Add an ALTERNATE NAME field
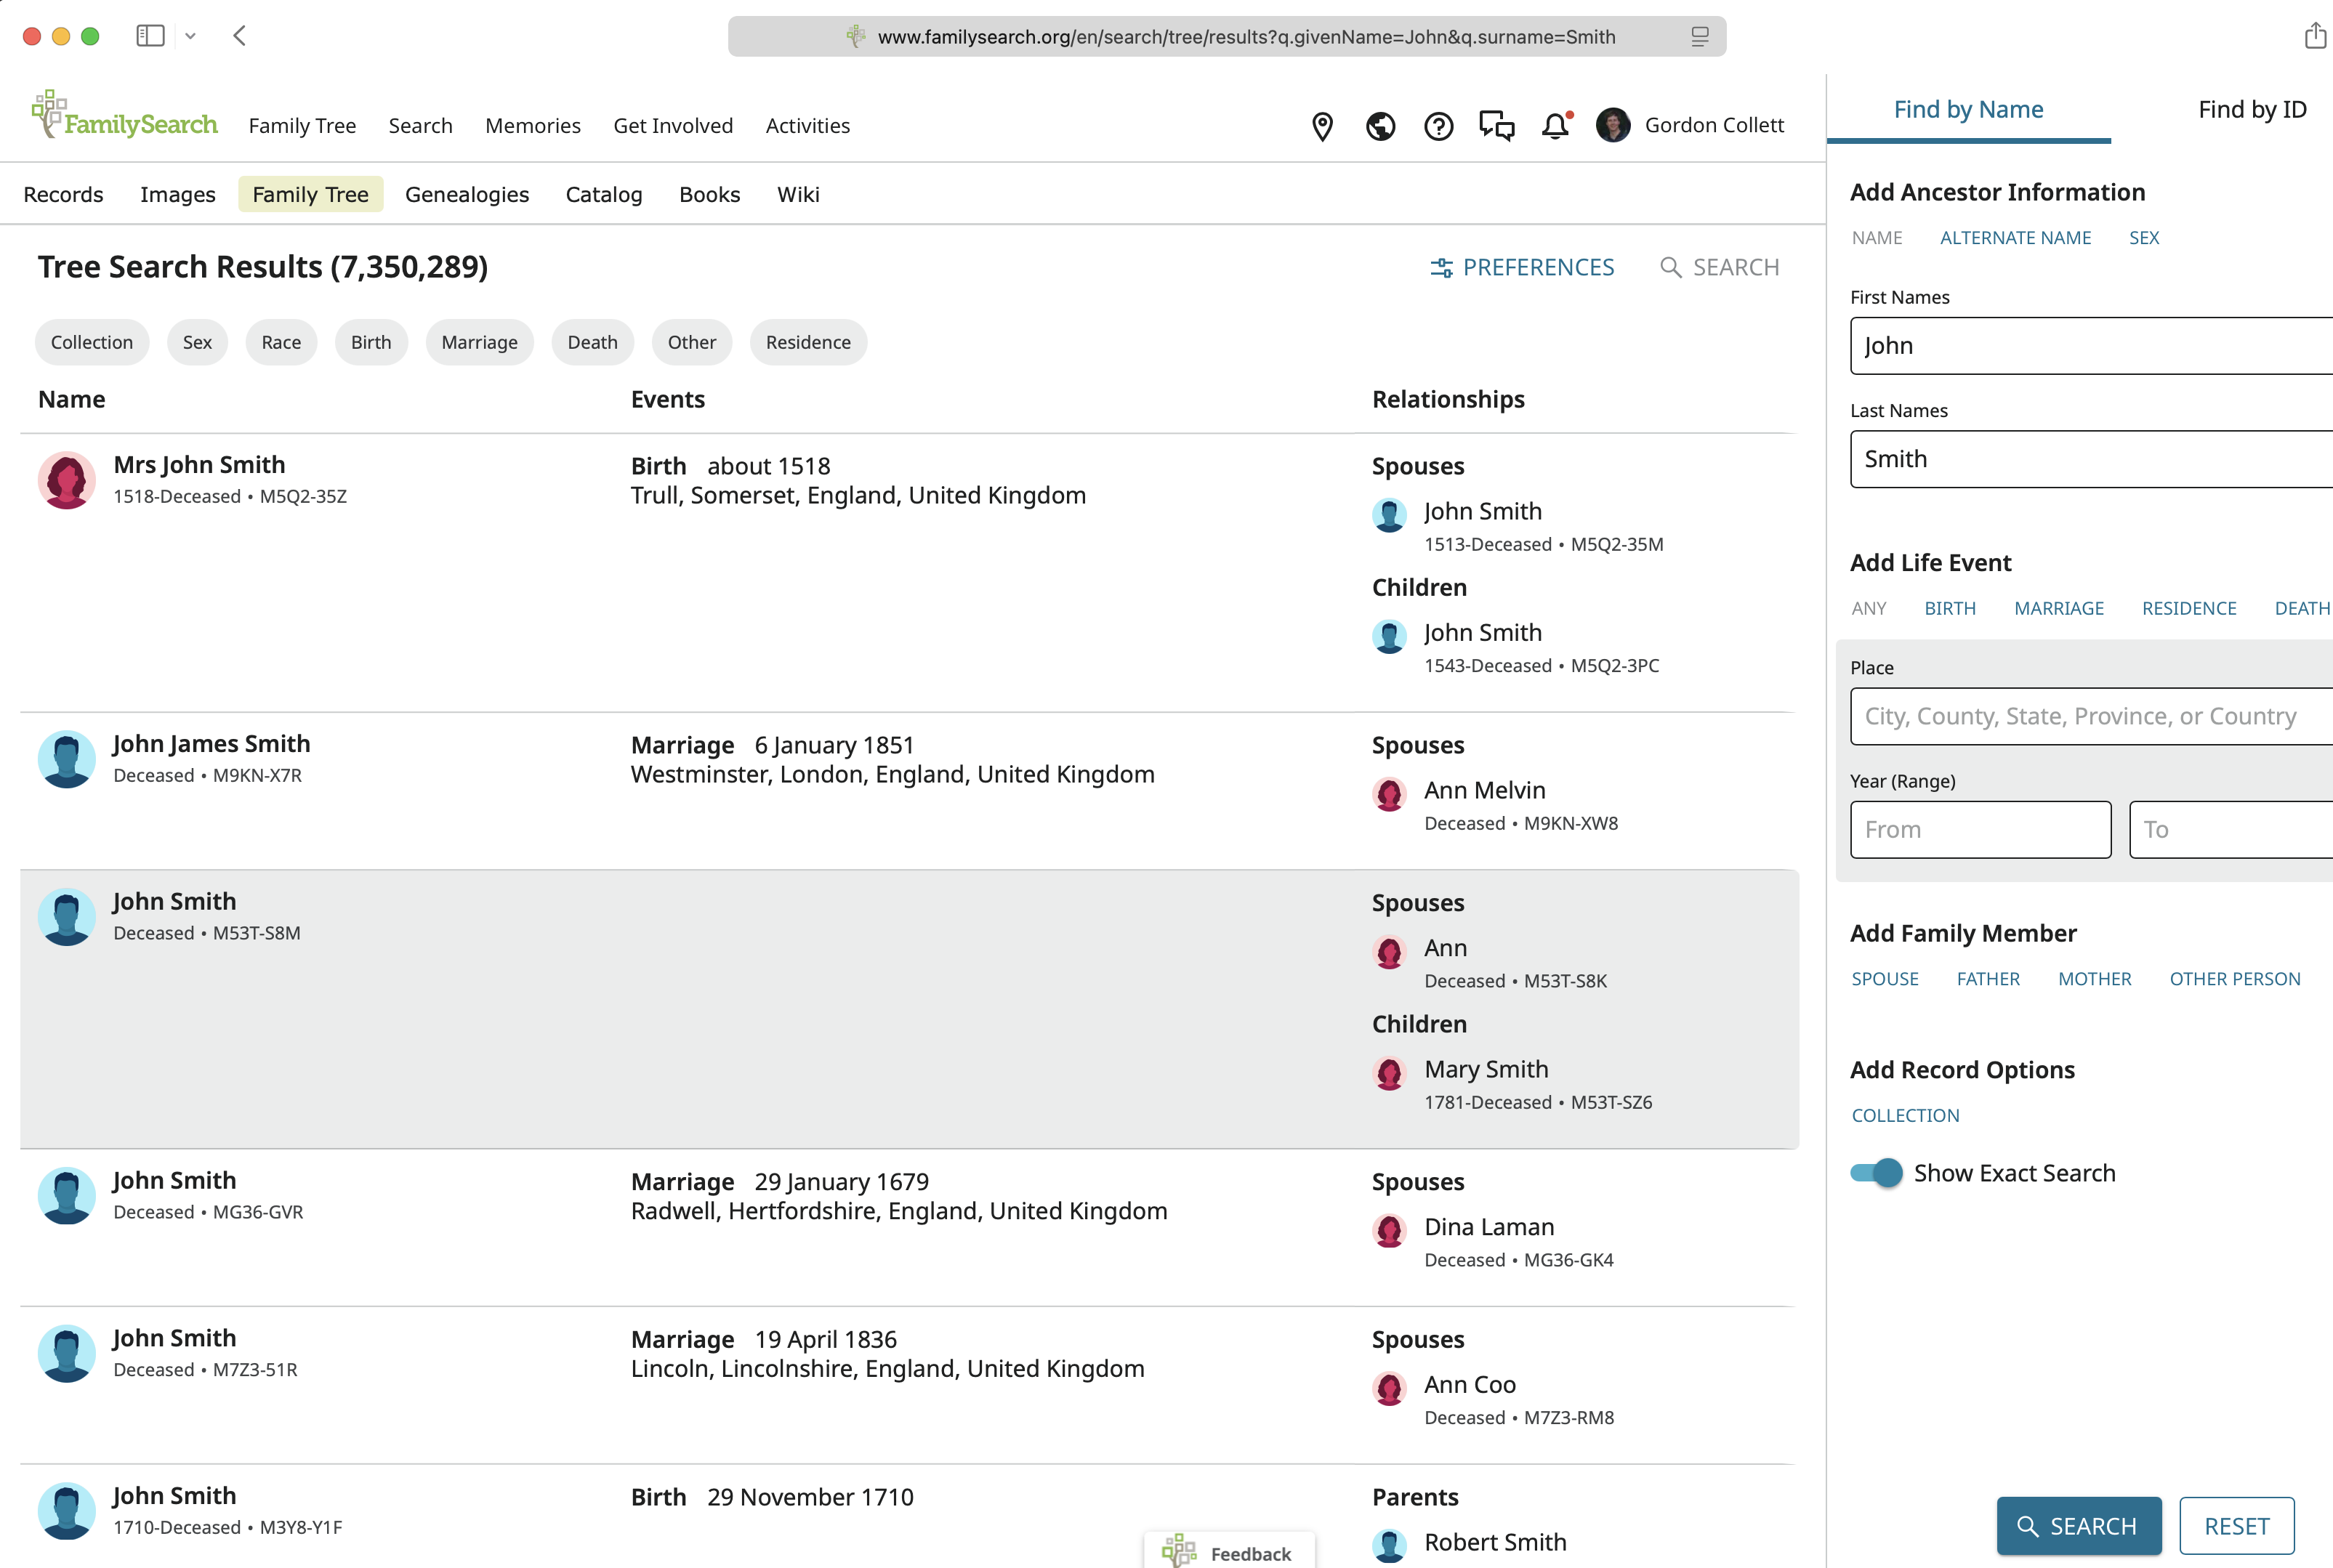 pyautogui.click(x=2015, y=238)
